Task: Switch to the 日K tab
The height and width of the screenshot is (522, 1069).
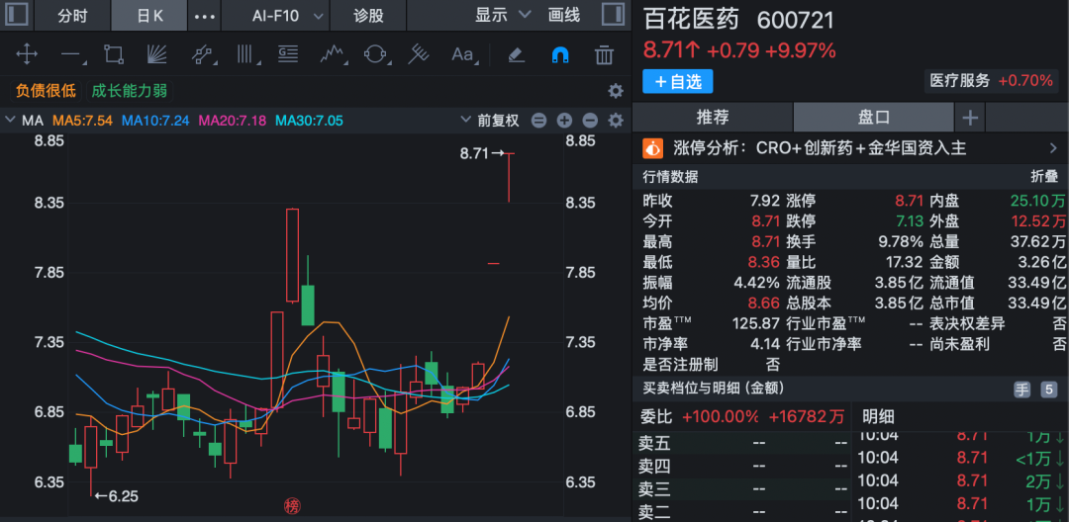Action: 149,15
